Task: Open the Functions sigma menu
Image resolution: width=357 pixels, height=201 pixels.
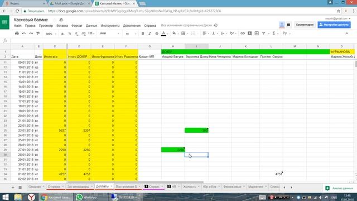Action: point(274,33)
